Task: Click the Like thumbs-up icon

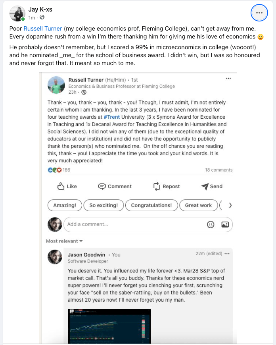Action: point(61,186)
